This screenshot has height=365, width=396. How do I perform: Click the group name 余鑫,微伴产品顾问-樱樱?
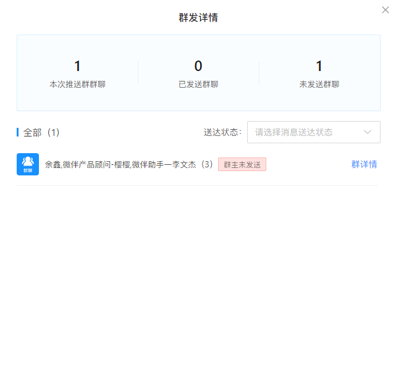pos(87,165)
